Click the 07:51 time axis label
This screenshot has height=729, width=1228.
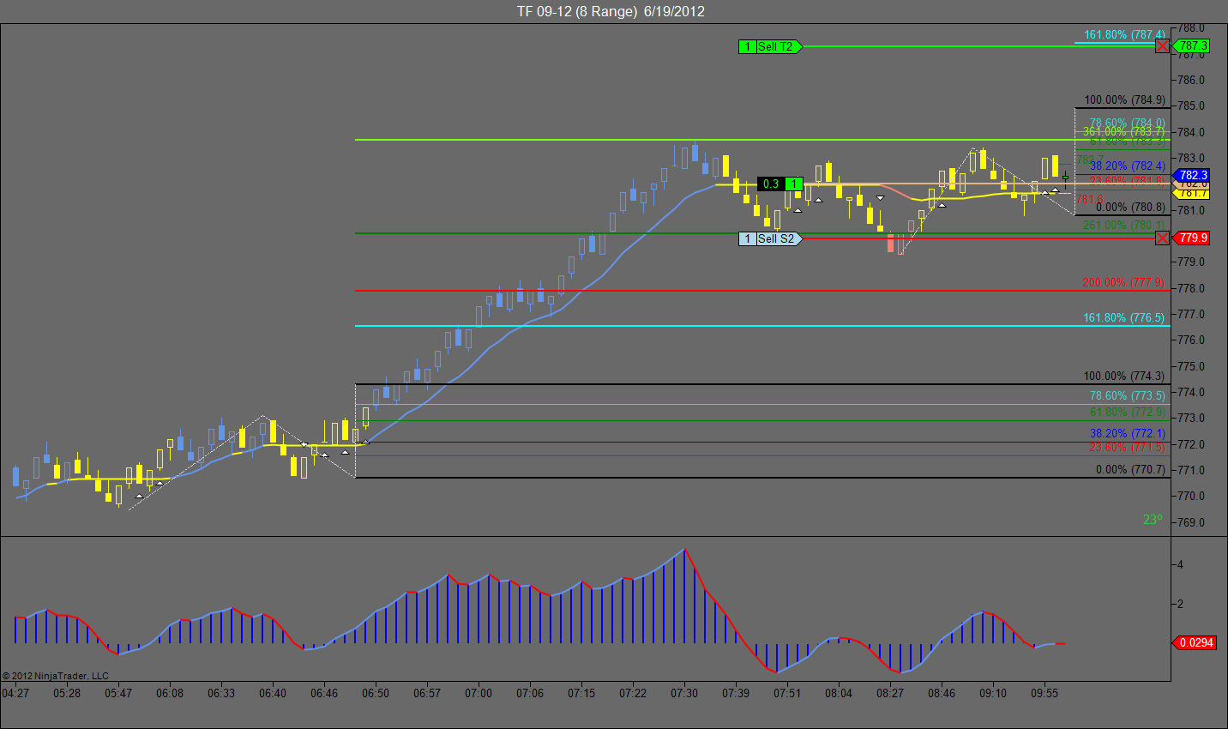click(x=787, y=693)
